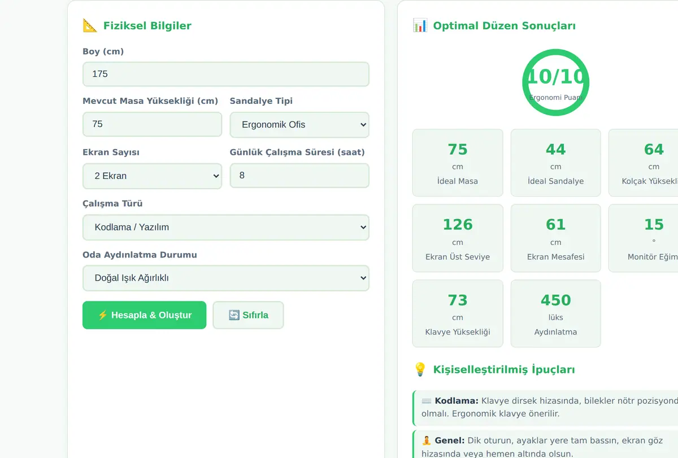Image resolution: width=678 pixels, height=458 pixels.
Task: Click the lightbulb icon beside Kişiselleştirilmiş İpuçları
Action: (420, 369)
